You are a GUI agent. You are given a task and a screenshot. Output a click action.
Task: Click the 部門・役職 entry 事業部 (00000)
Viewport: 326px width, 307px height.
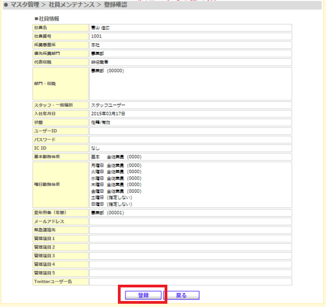coord(108,71)
